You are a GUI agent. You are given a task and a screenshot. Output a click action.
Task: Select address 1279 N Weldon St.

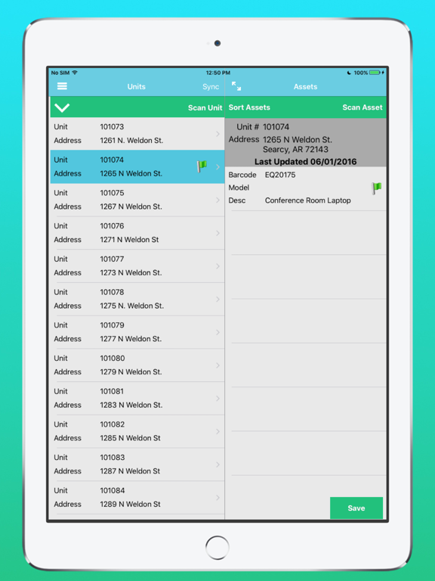131,371
